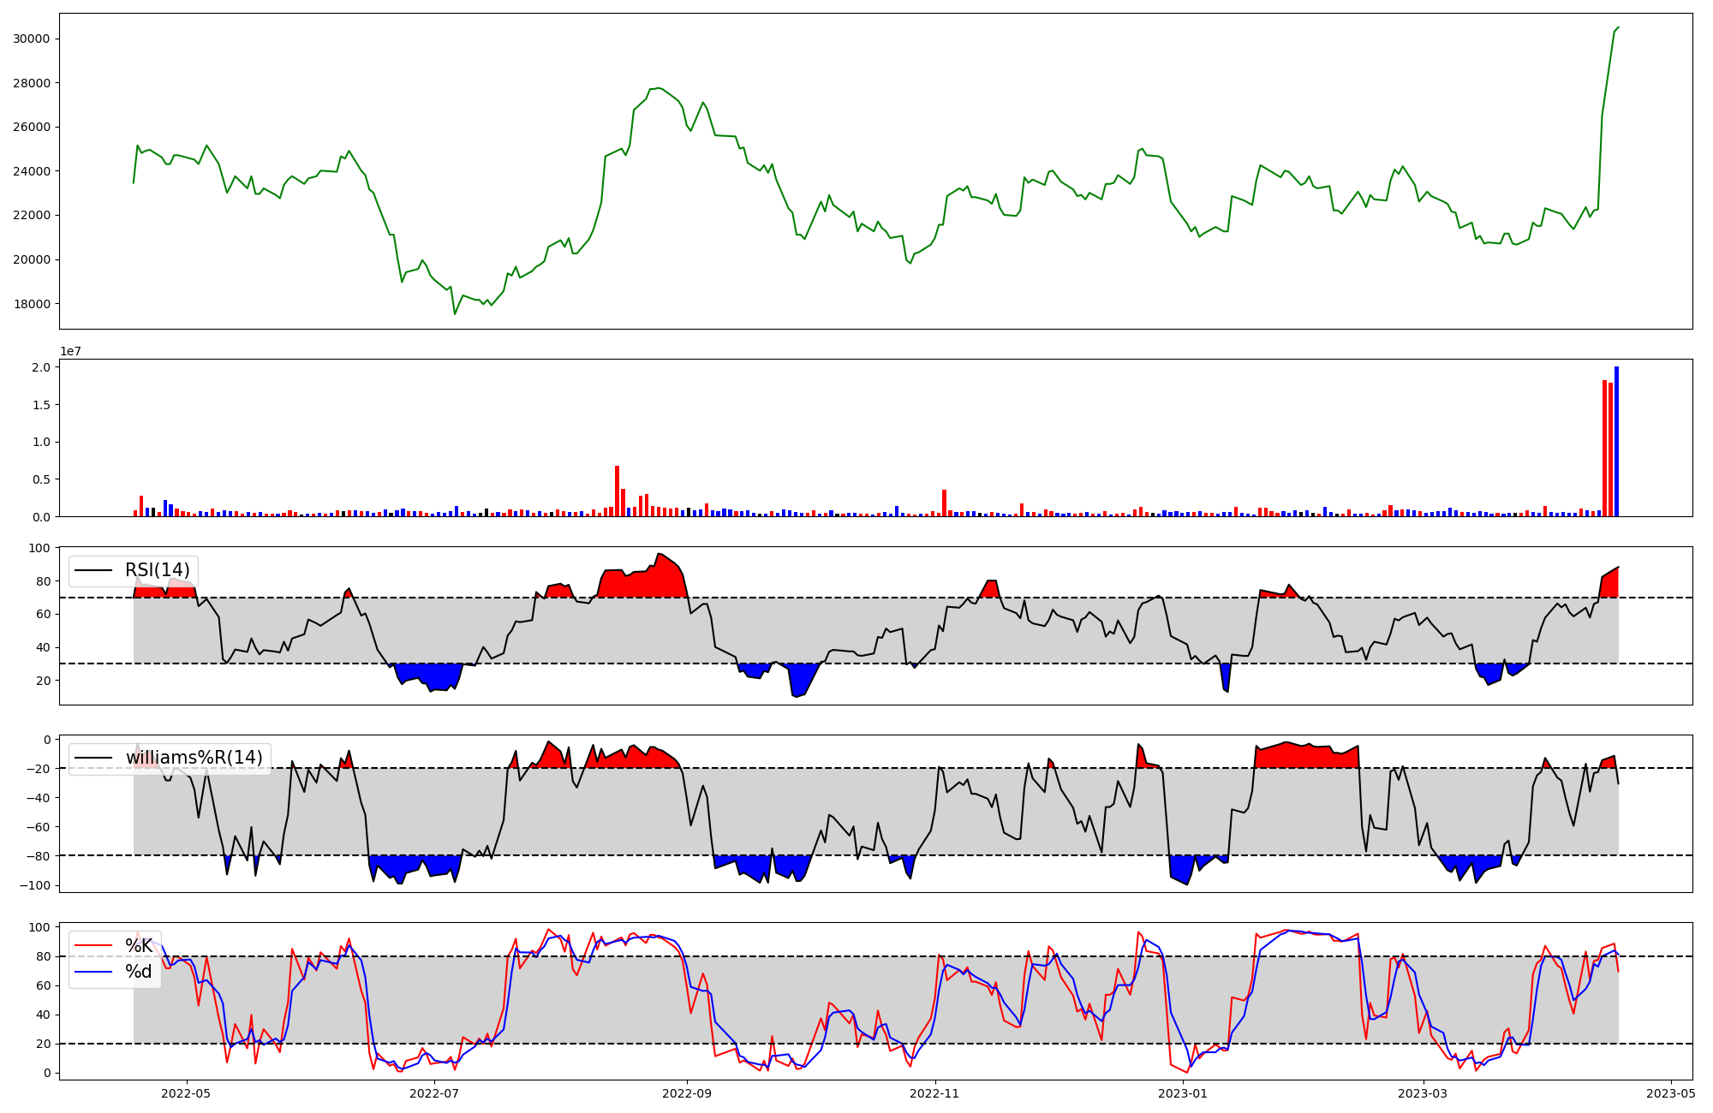Screen dimensions: 1713x1113
Task: Click the 0.5 volume axis label
Action: tap(42, 480)
